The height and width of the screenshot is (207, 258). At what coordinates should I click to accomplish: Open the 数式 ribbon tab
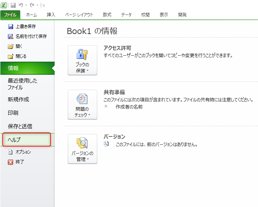(x=107, y=15)
